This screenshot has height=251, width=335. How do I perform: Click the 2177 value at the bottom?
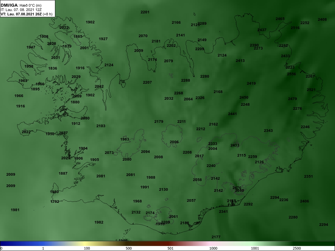tap(216, 237)
